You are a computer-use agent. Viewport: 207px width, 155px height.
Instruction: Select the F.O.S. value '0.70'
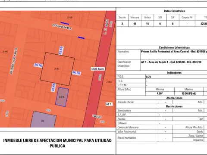coord(148,77)
